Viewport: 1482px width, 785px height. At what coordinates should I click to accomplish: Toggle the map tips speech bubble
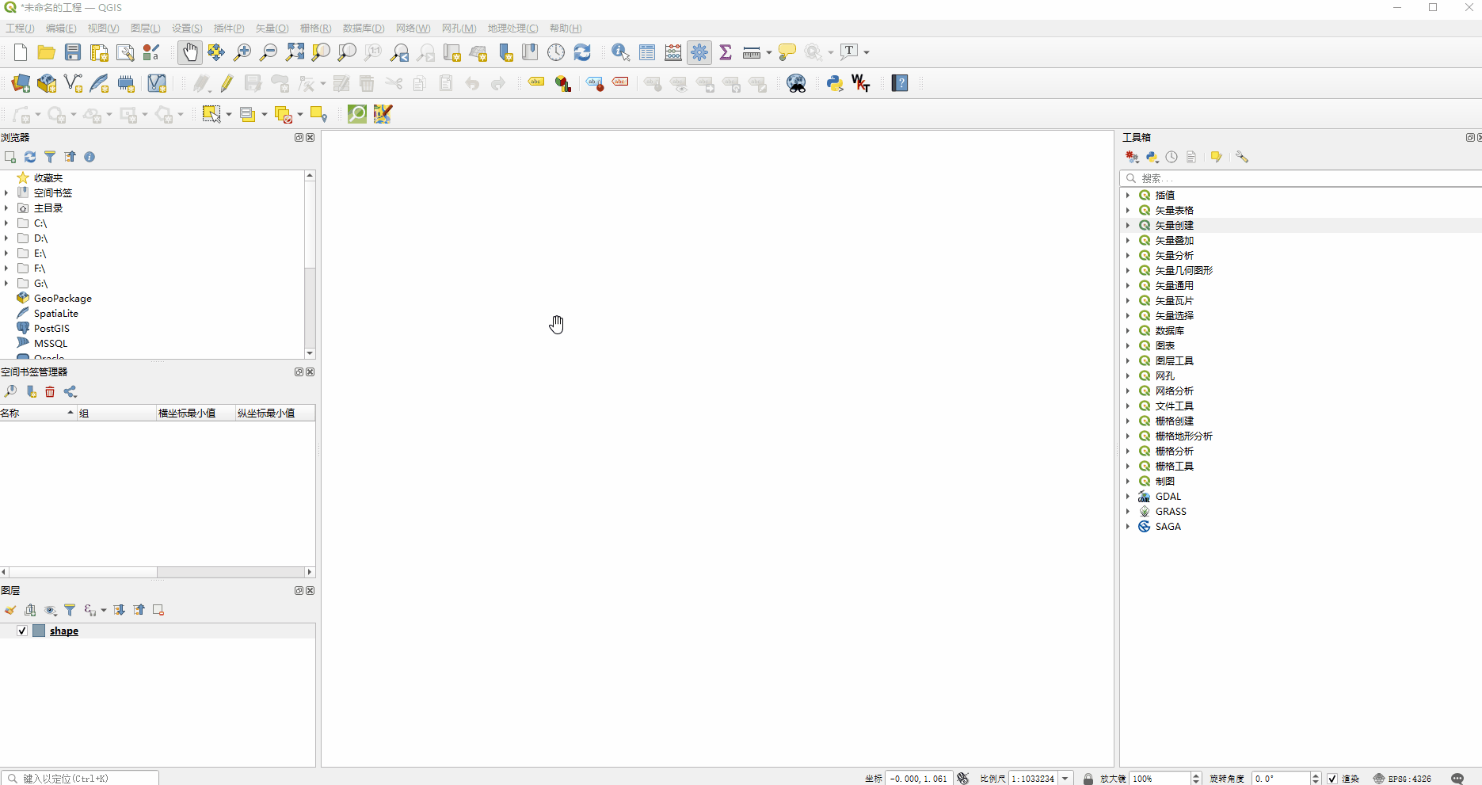787,52
